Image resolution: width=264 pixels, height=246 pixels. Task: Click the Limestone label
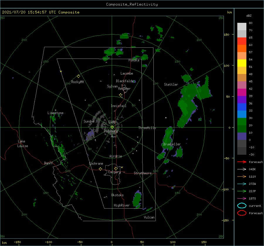[55, 113]
